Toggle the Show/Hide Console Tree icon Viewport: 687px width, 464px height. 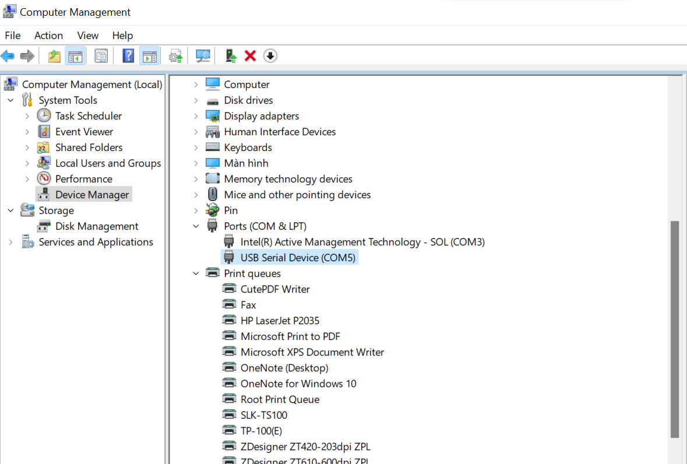click(x=75, y=56)
